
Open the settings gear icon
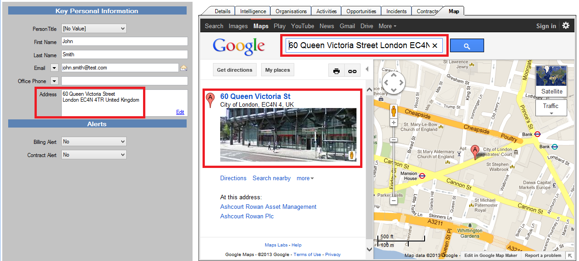point(566,26)
